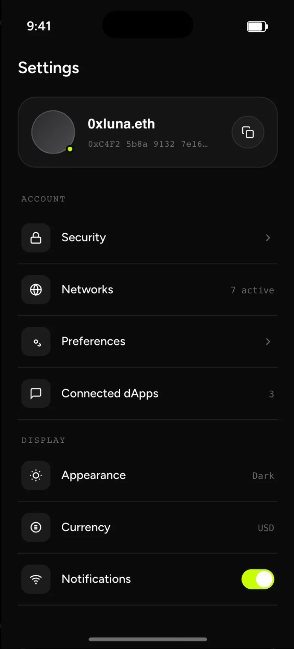This screenshot has width=294, height=649.
Task: Tap the 0xluna.eth account name
Action: point(121,124)
